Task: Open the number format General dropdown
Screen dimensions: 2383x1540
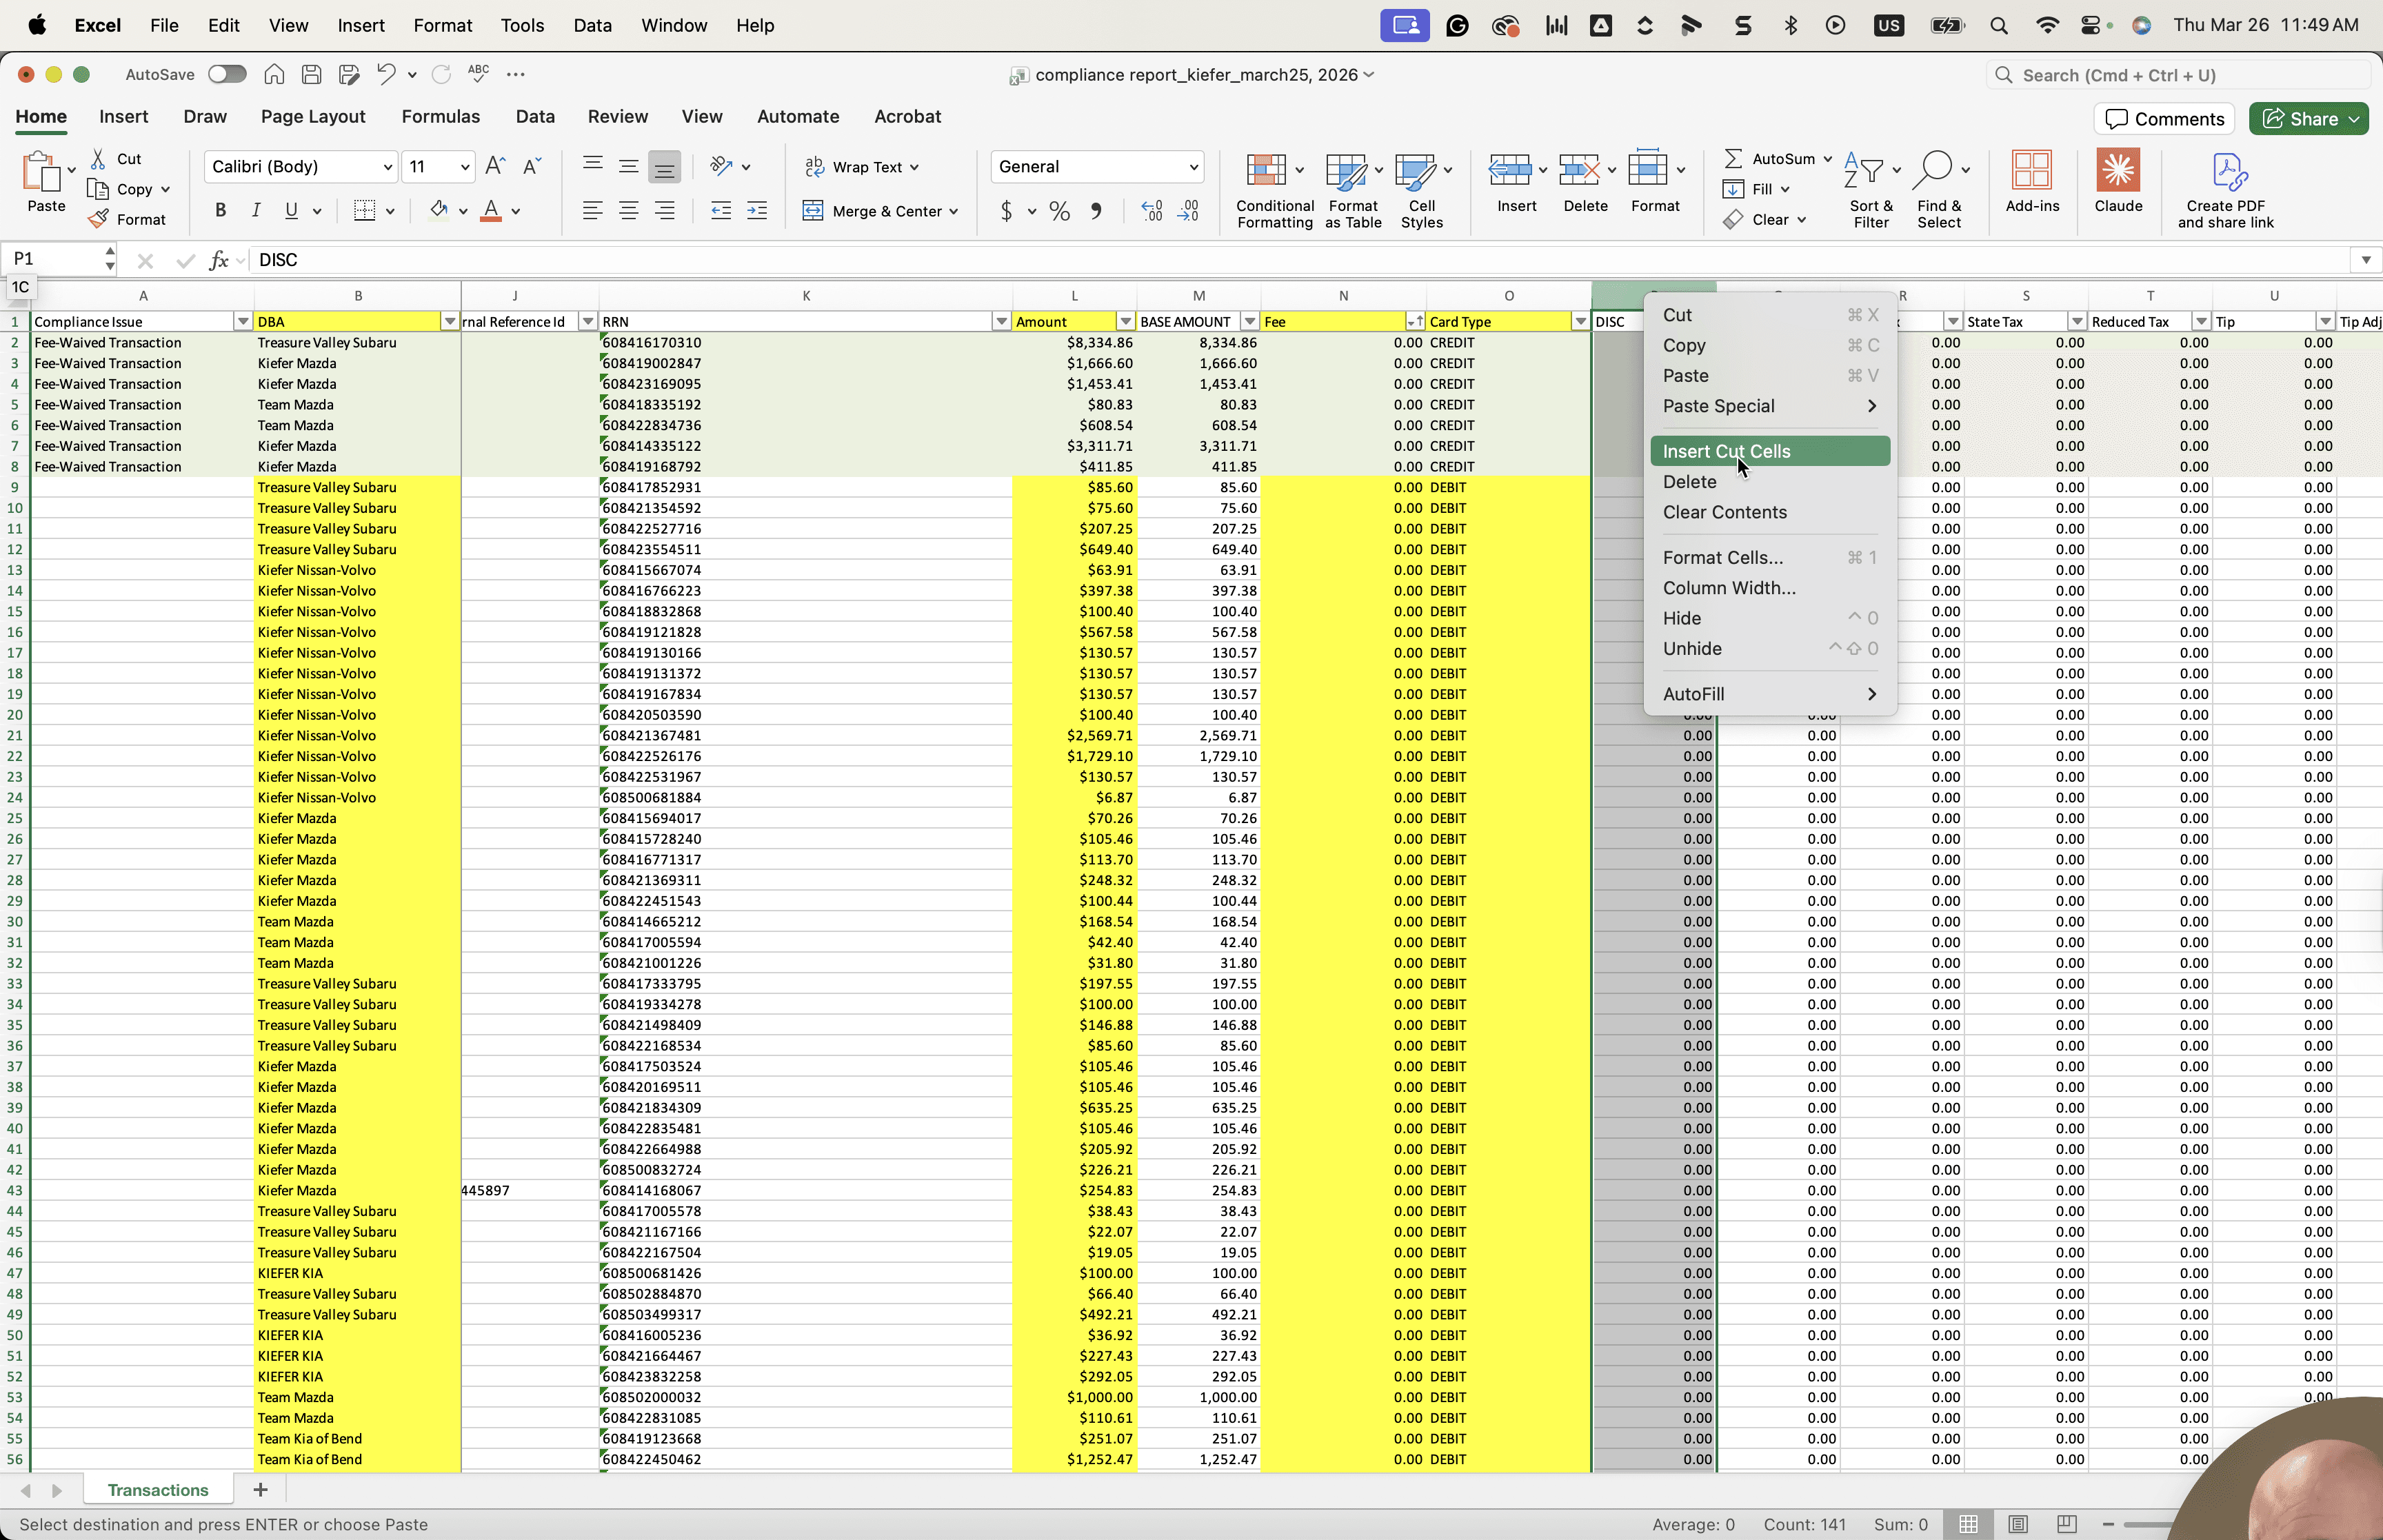Action: click(x=1193, y=167)
